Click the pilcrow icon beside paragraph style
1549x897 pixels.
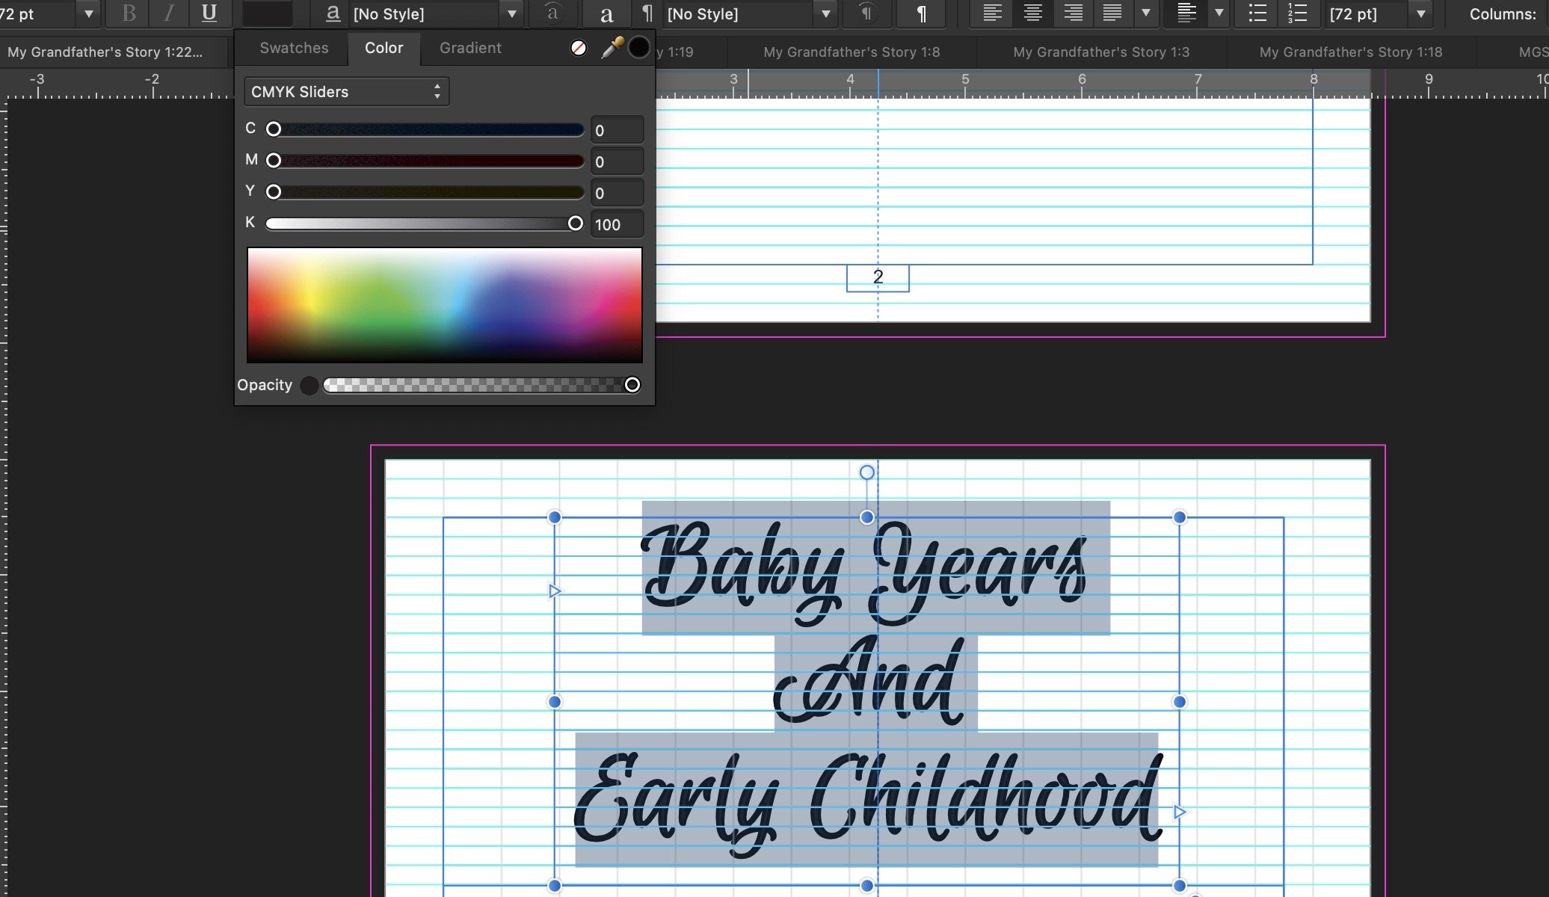(647, 13)
